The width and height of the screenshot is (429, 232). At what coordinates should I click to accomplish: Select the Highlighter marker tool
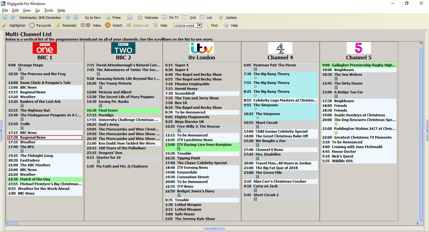pos(14,25)
